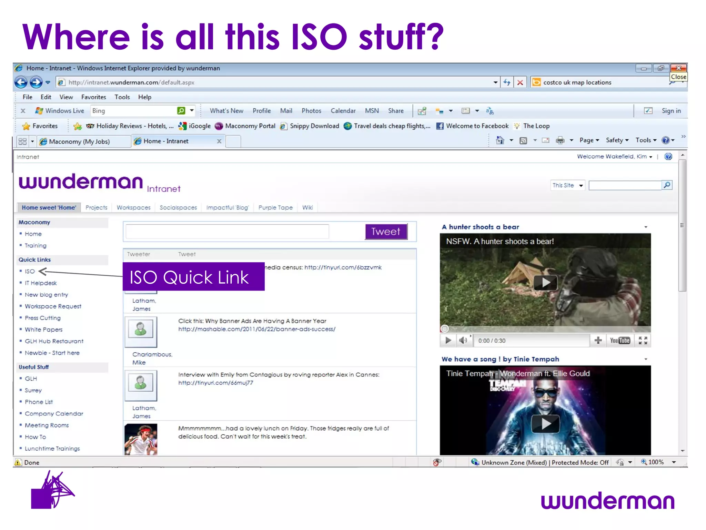Open the File menu
The height and width of the screenshot is (530, 706).
coord(27,97)
